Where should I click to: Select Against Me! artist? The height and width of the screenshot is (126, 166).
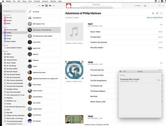pyautogui.click(x=43, y=48)
